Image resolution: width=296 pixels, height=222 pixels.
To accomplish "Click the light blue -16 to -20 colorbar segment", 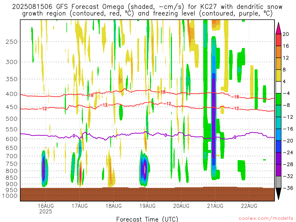I will click(278, 135).
